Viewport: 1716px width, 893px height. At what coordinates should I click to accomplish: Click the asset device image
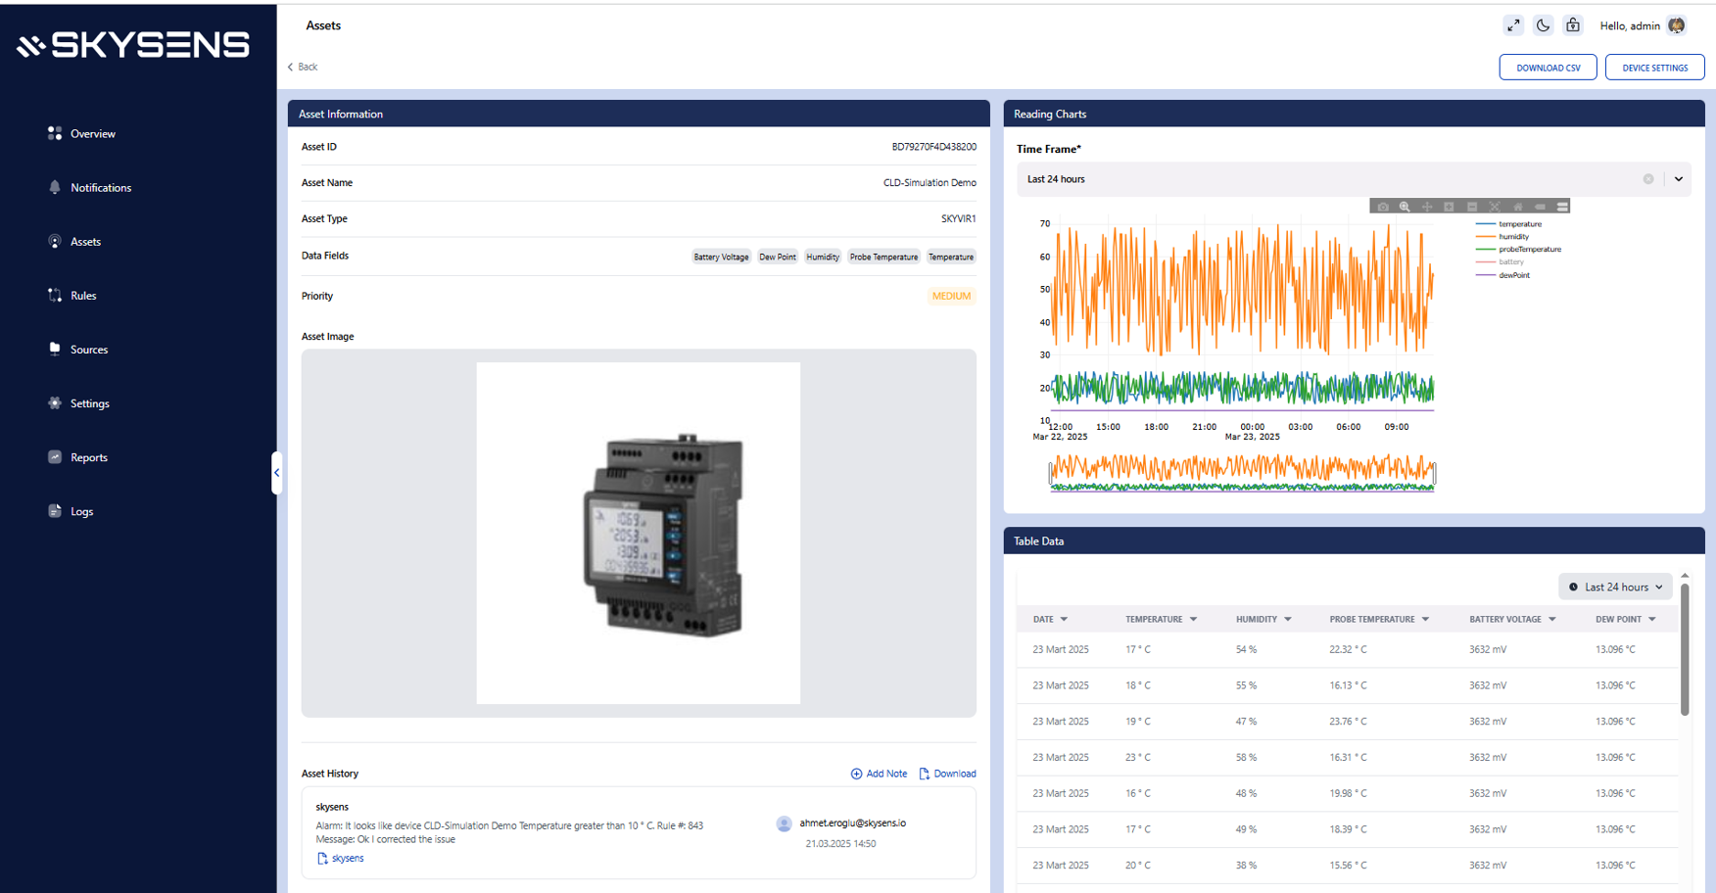[638, 533]
